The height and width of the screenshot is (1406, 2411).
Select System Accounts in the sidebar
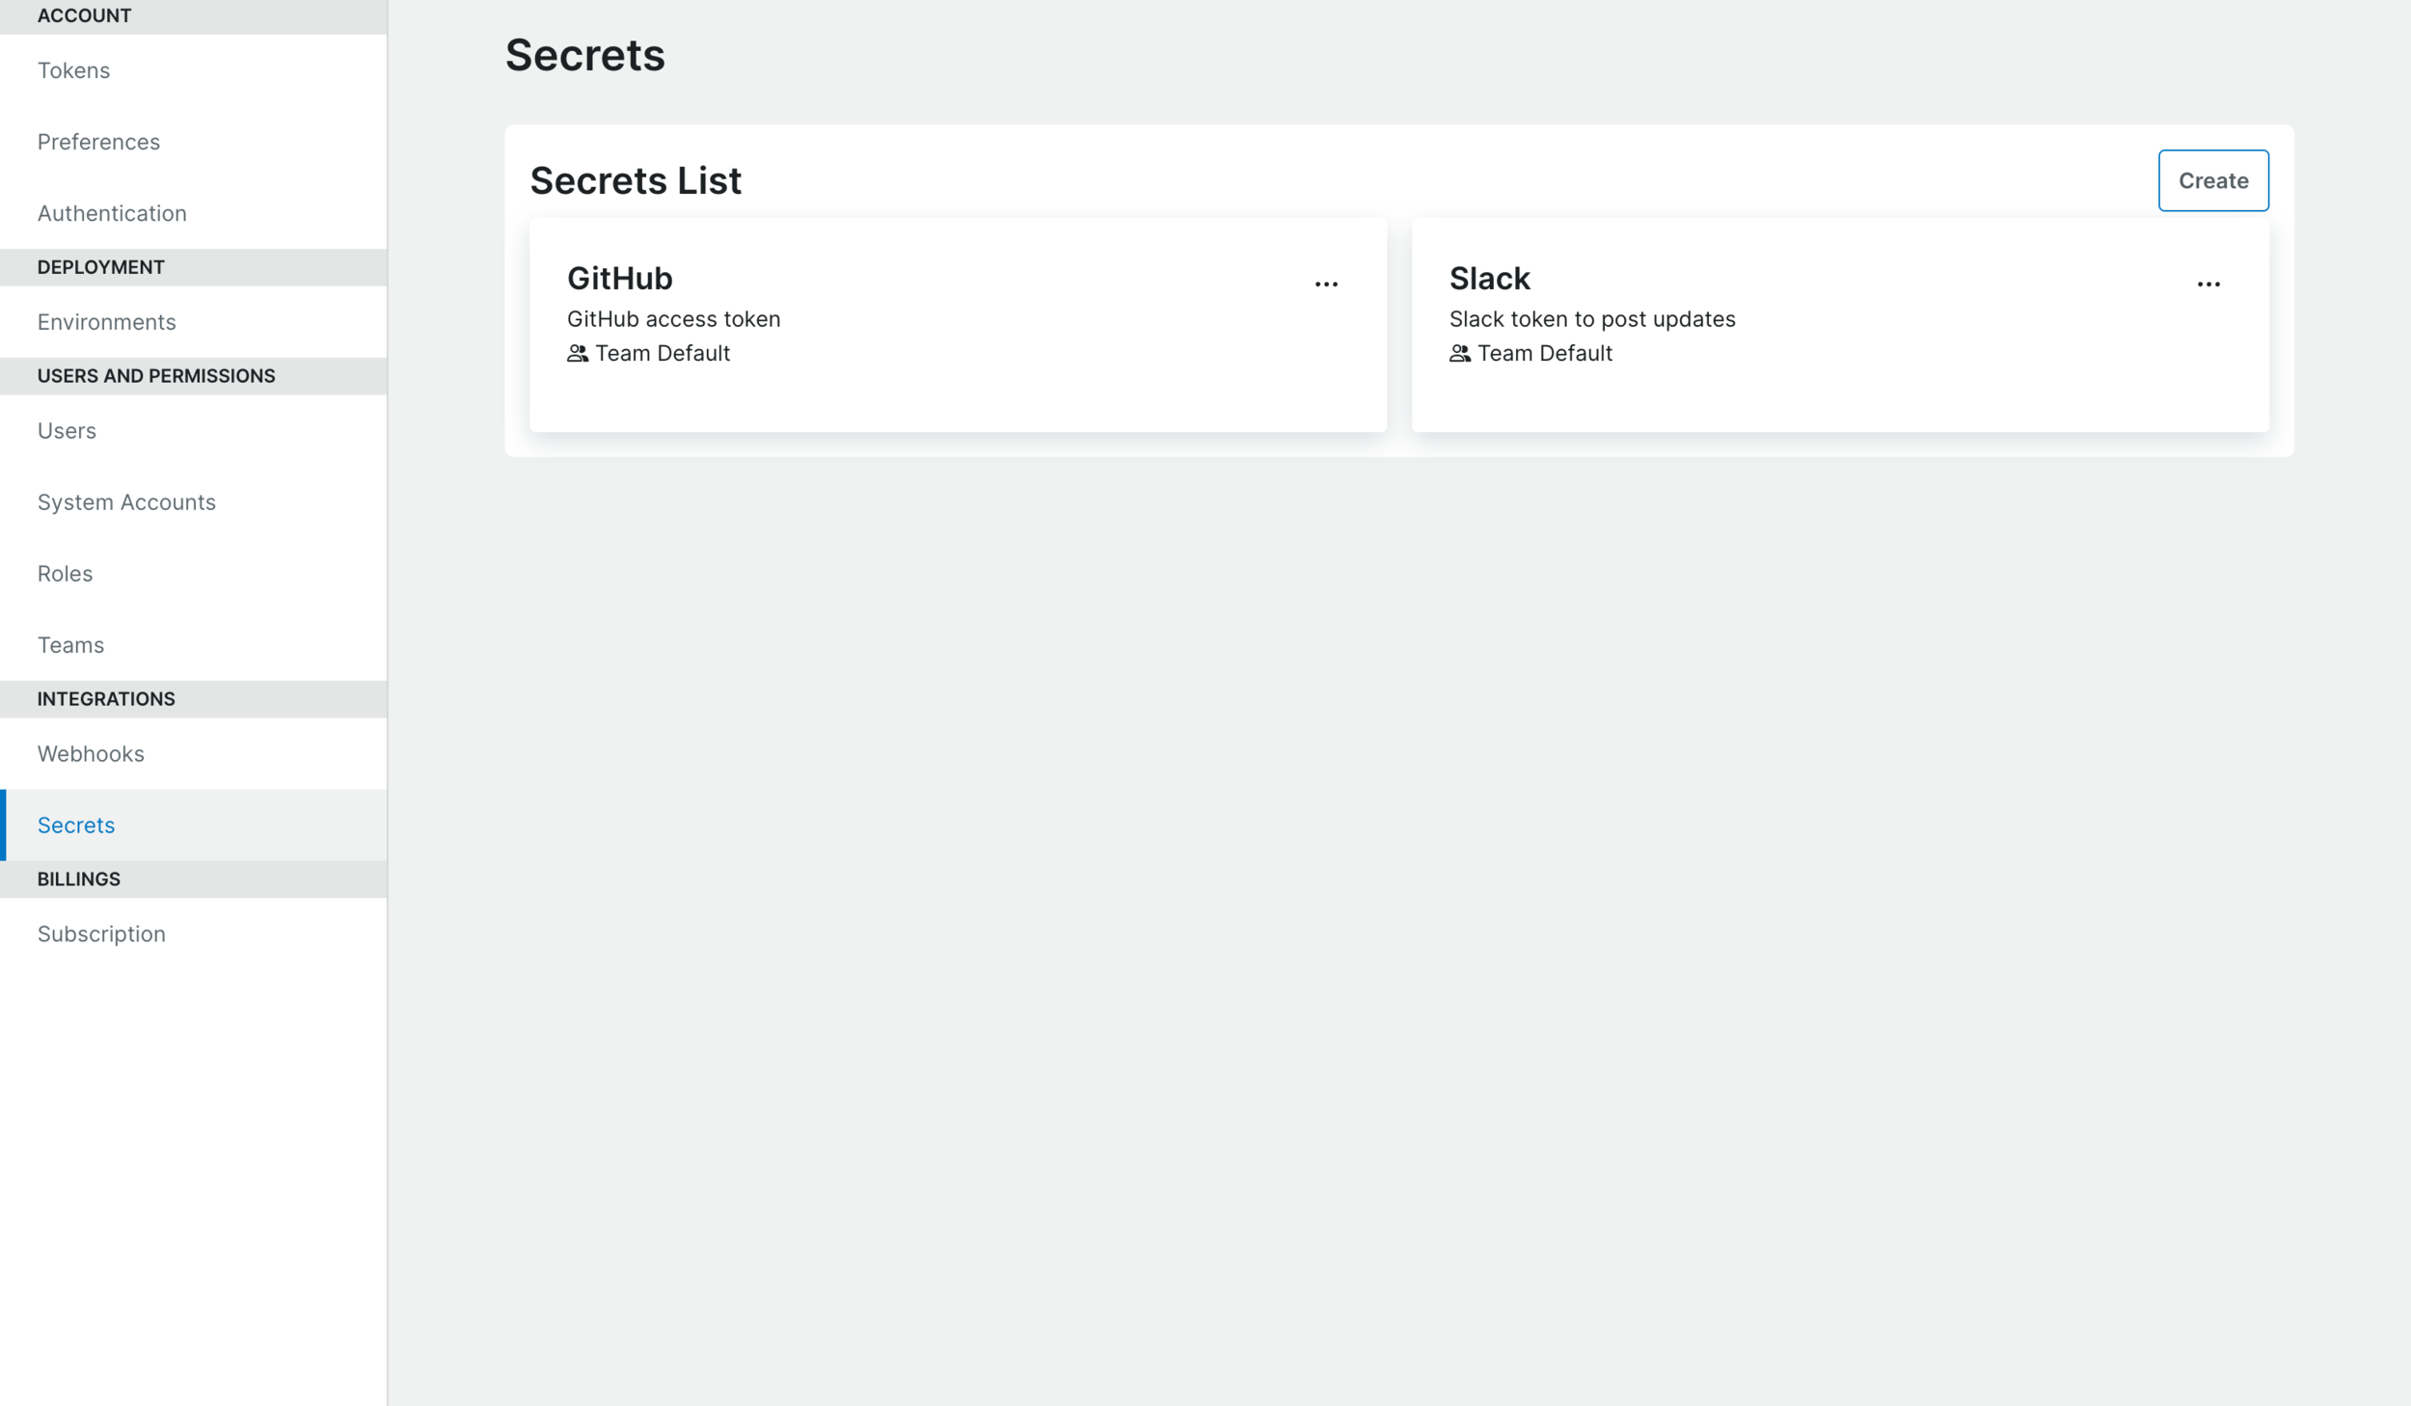[126, 501]
